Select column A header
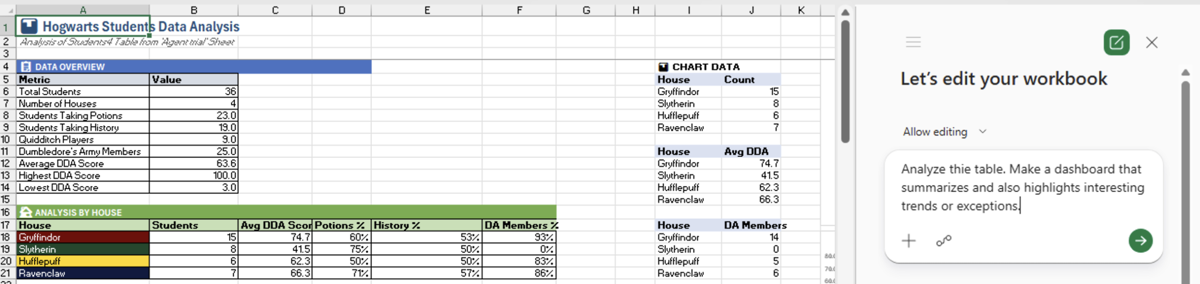Viewport: 1200px width, 284px height. (x=82, y=10)
